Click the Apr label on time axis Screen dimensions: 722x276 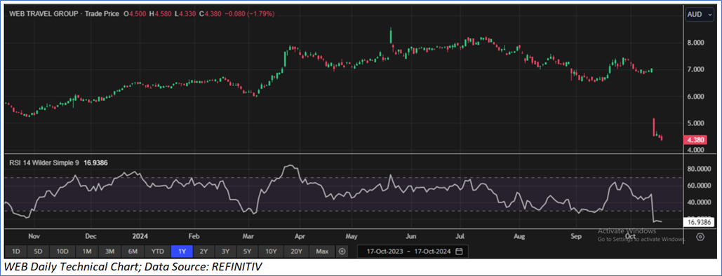pos(300,237)
